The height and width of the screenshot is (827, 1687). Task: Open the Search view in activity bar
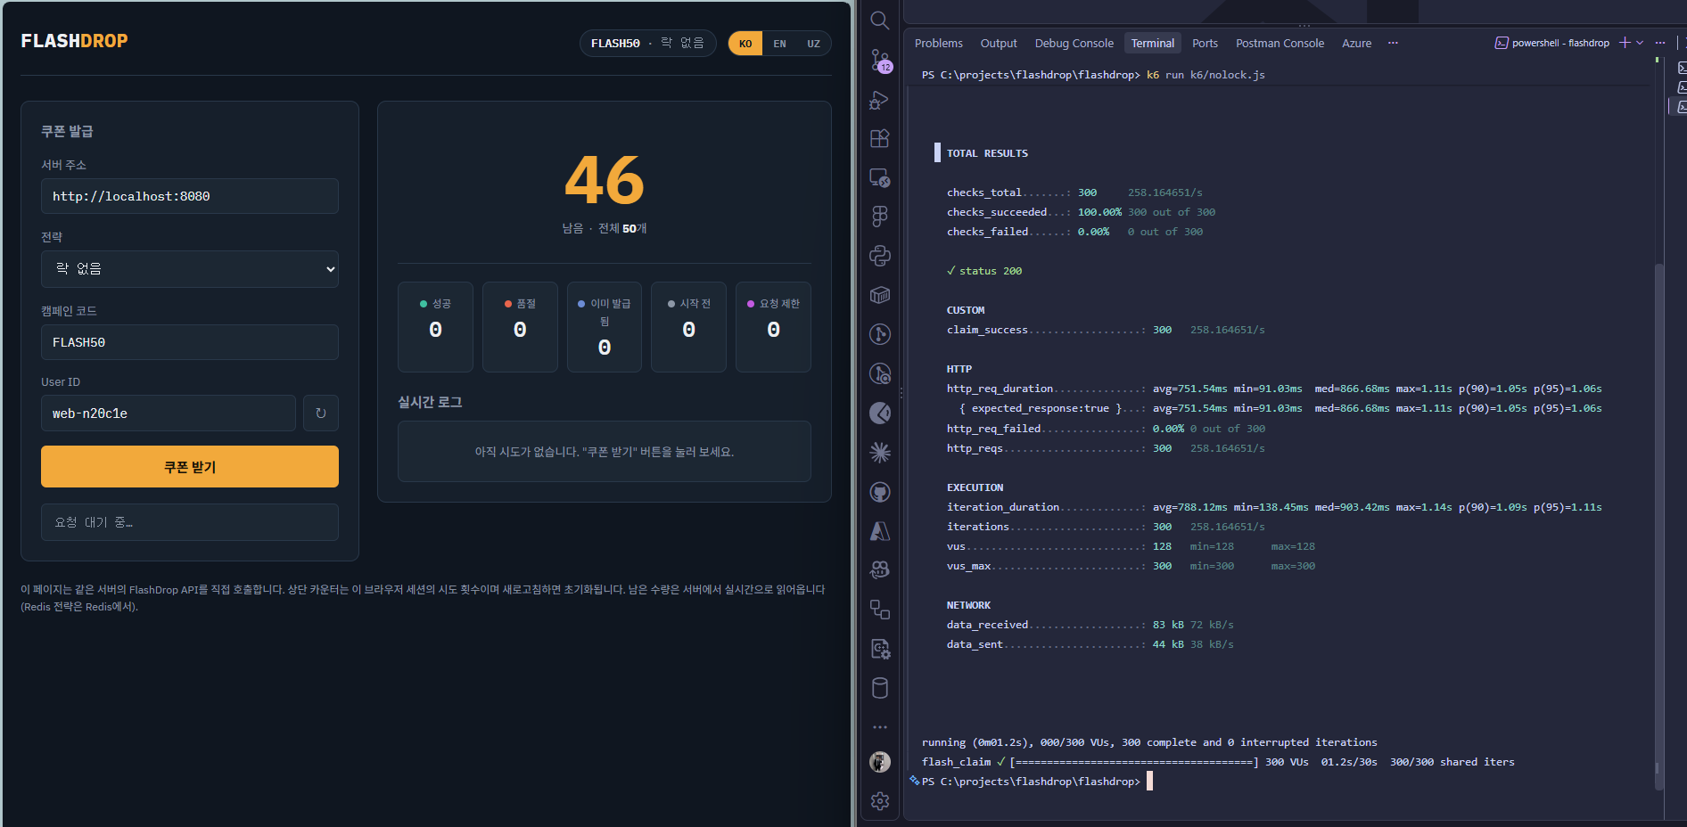pos(880,20)
